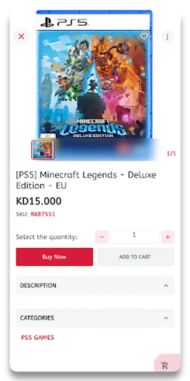This screenshot has height=381, width=190.
Task: Tap the Buy Now button
Action: pos(54,257)
